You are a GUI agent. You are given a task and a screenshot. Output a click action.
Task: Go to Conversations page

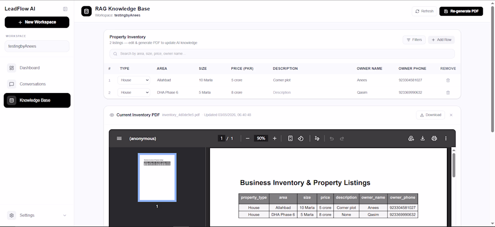click(x=37, y=84)
